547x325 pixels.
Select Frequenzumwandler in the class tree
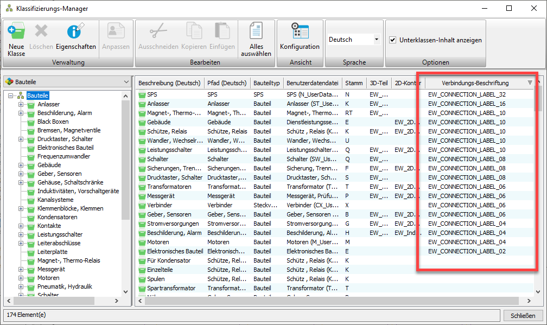click(x=63, y=156)
